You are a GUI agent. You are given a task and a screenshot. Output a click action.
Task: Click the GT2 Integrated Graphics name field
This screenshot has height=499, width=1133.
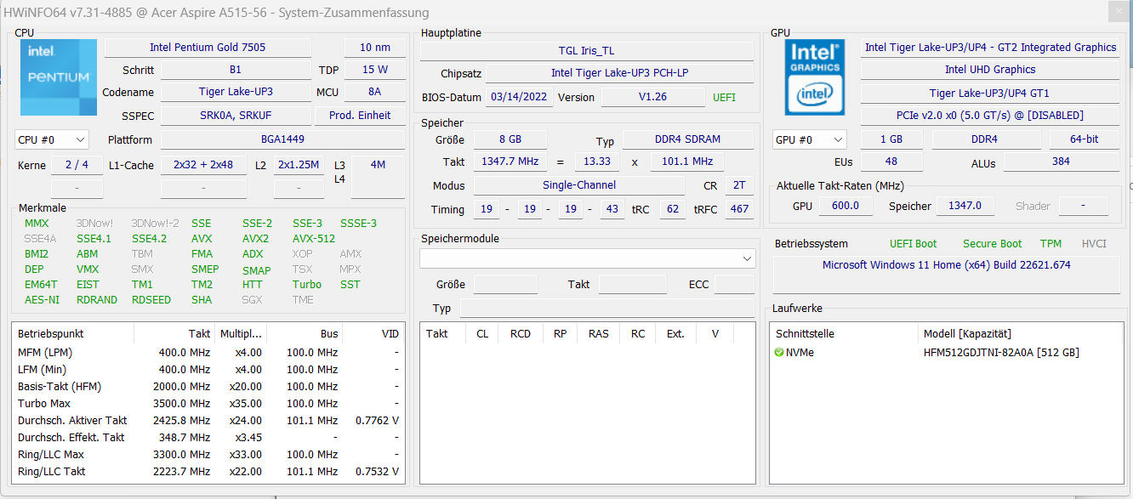coord(990,48)
